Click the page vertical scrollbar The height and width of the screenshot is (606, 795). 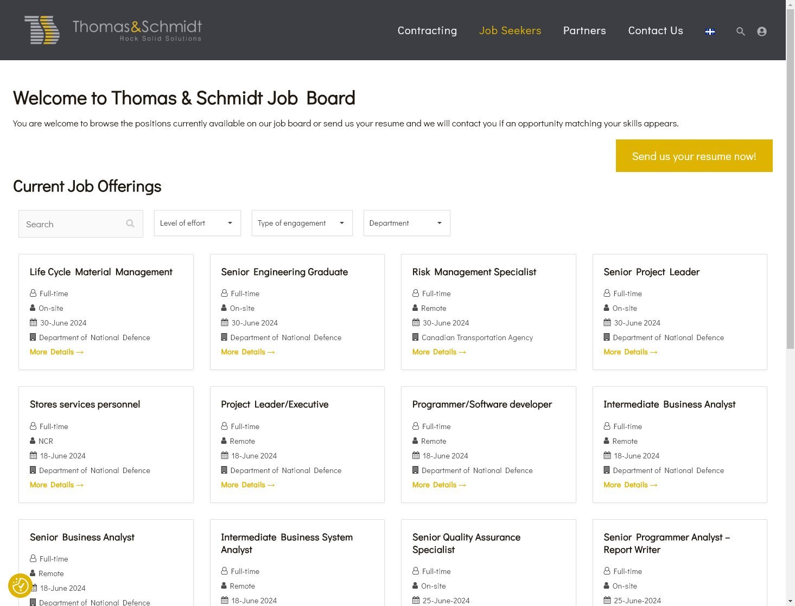[x=790, y=179]
